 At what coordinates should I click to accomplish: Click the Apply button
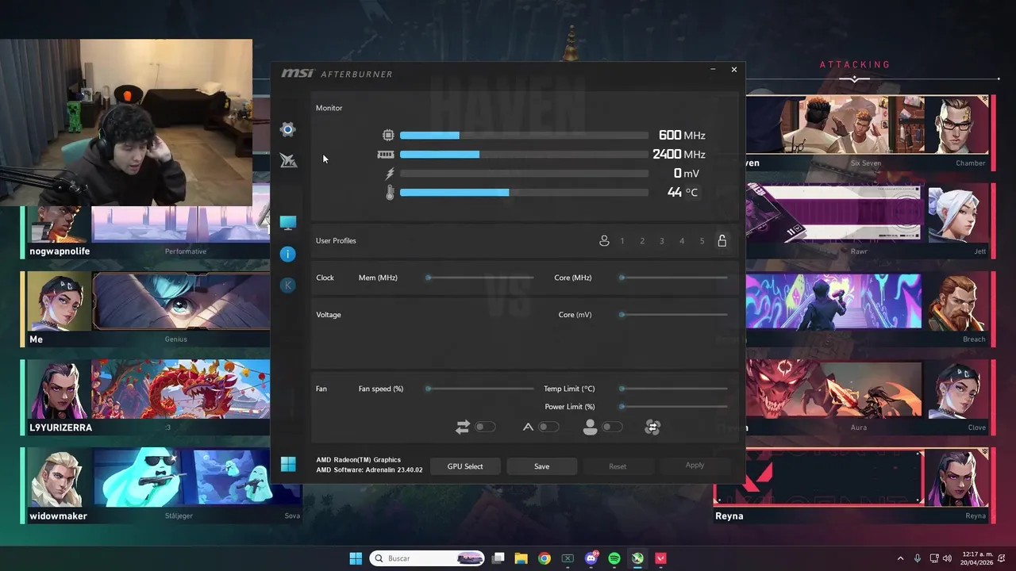[695, 466]
